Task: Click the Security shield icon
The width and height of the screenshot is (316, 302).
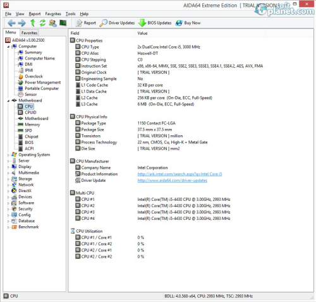Action: [14, 209]
